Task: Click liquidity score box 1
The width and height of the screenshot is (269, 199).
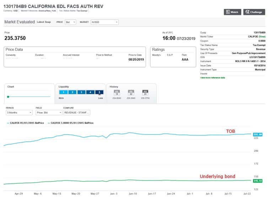Action: [x=64, y=92]
